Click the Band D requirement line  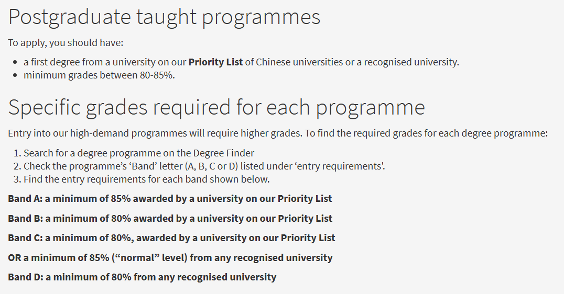click(x=142, y=277)
